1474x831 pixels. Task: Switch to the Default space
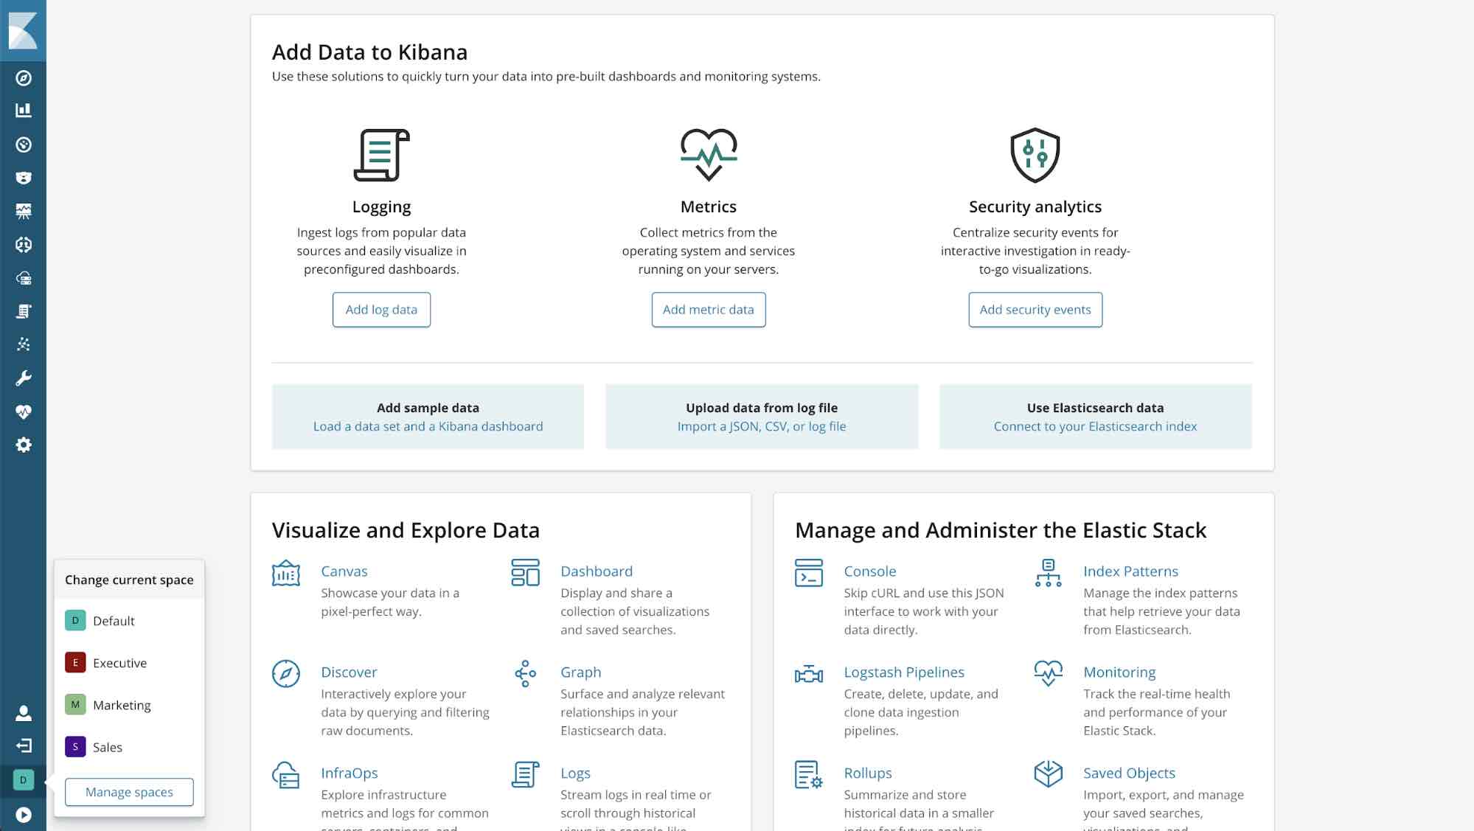(129, 621)
